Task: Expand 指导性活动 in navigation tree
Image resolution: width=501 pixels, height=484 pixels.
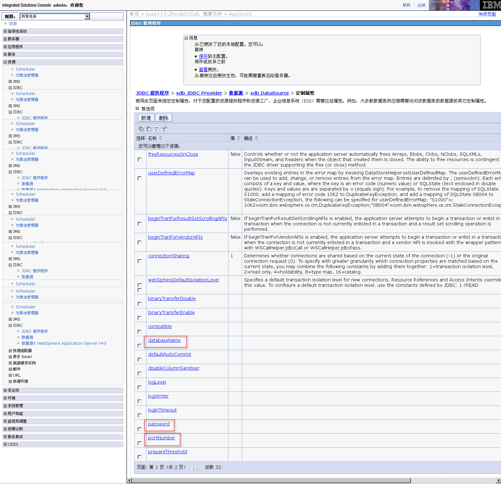Action: coord(5,31)
